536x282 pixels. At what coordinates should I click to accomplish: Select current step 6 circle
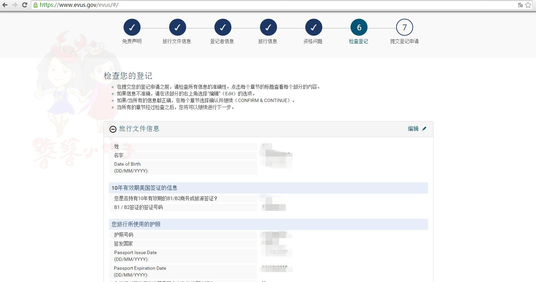359,28
